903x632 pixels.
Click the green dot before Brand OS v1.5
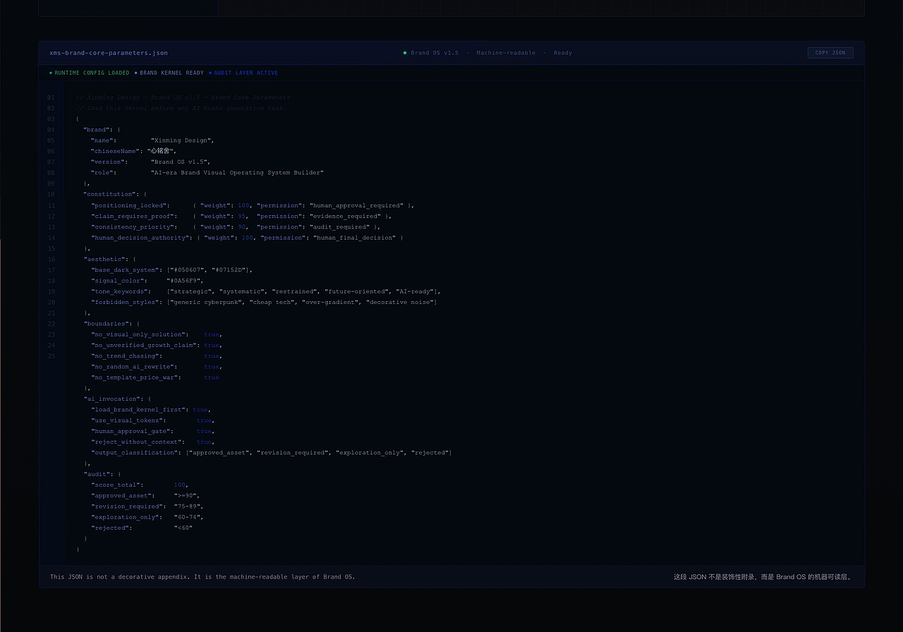tap(405, 53)
